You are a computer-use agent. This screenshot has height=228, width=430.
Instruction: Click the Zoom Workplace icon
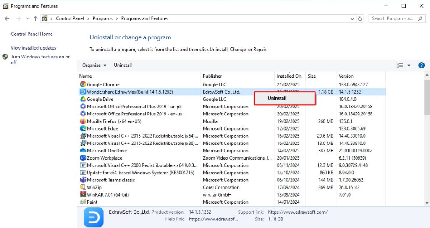pyautogui.click(x=83, y=158)
